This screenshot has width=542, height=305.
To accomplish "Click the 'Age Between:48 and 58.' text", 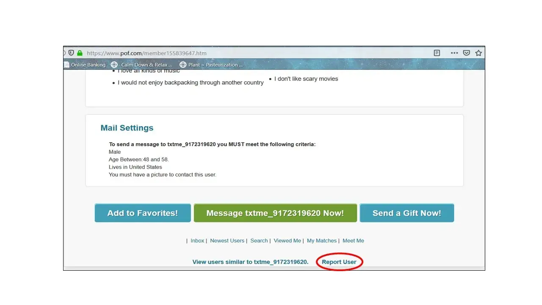I will 139,160.
